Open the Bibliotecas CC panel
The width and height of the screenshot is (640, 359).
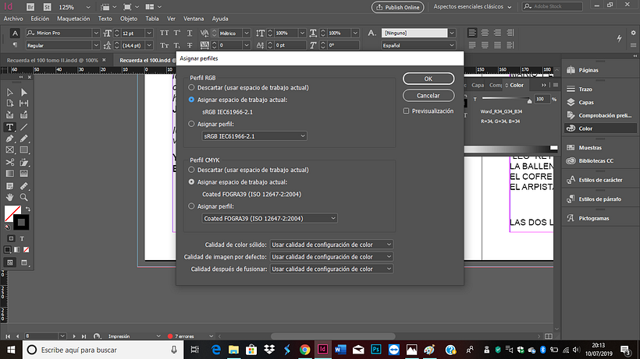595,160
